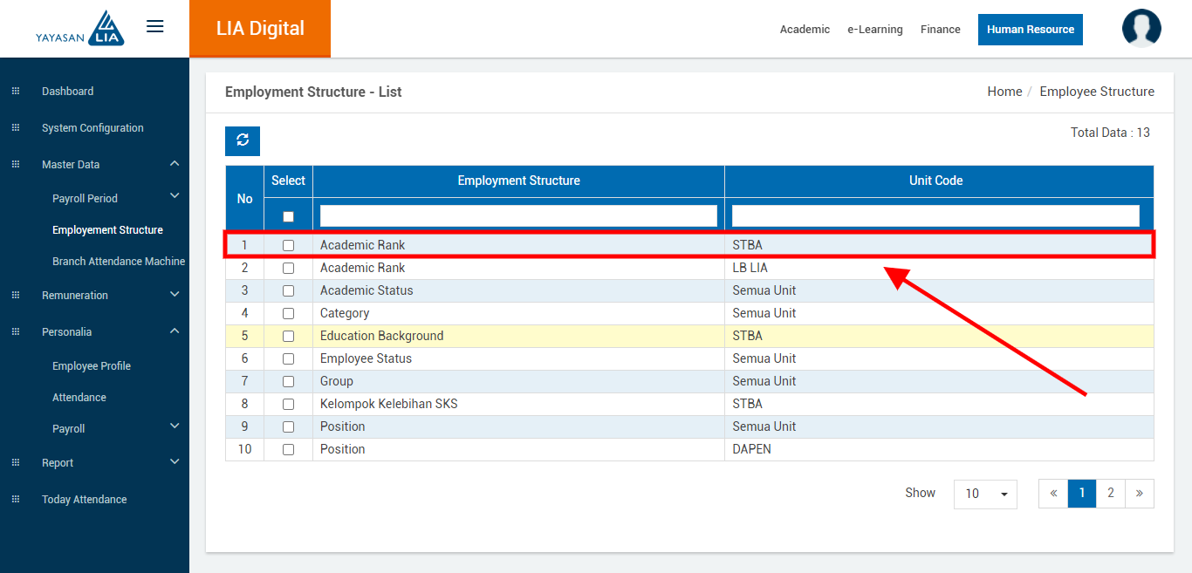Screen dimensions: 1192x573
Task: Collapse the Master Data menu
Action: pyautogui.click(x=175, y=164)
